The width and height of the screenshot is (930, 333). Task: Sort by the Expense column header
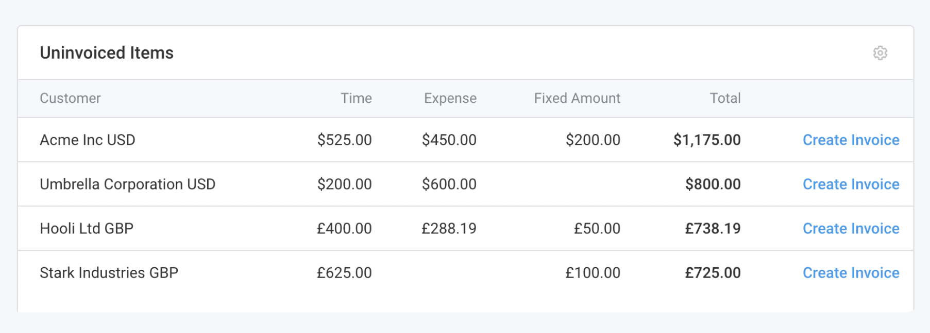[450, 98]
